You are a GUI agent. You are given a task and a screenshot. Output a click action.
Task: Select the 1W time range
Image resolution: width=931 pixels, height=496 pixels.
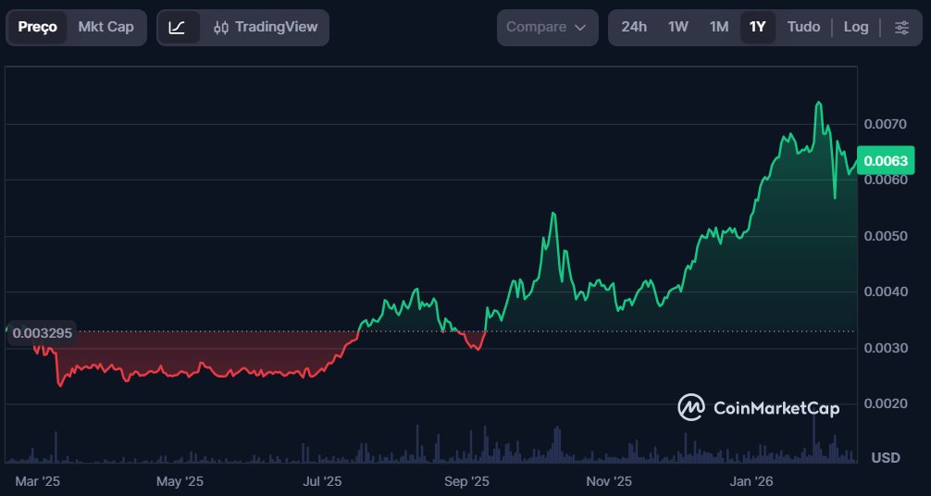(x=677, y=28)
